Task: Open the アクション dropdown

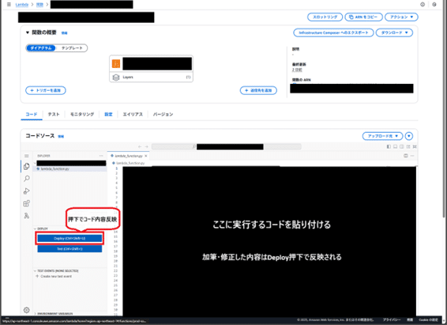Action: coord(401,17)
